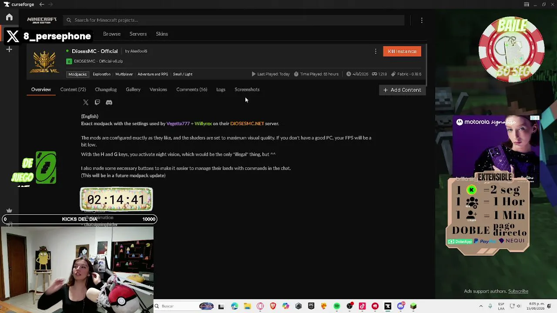The width and height of the screenshot is (557, 313).
Task: Click the Modpacks category tag
Action: coord(77,74)
